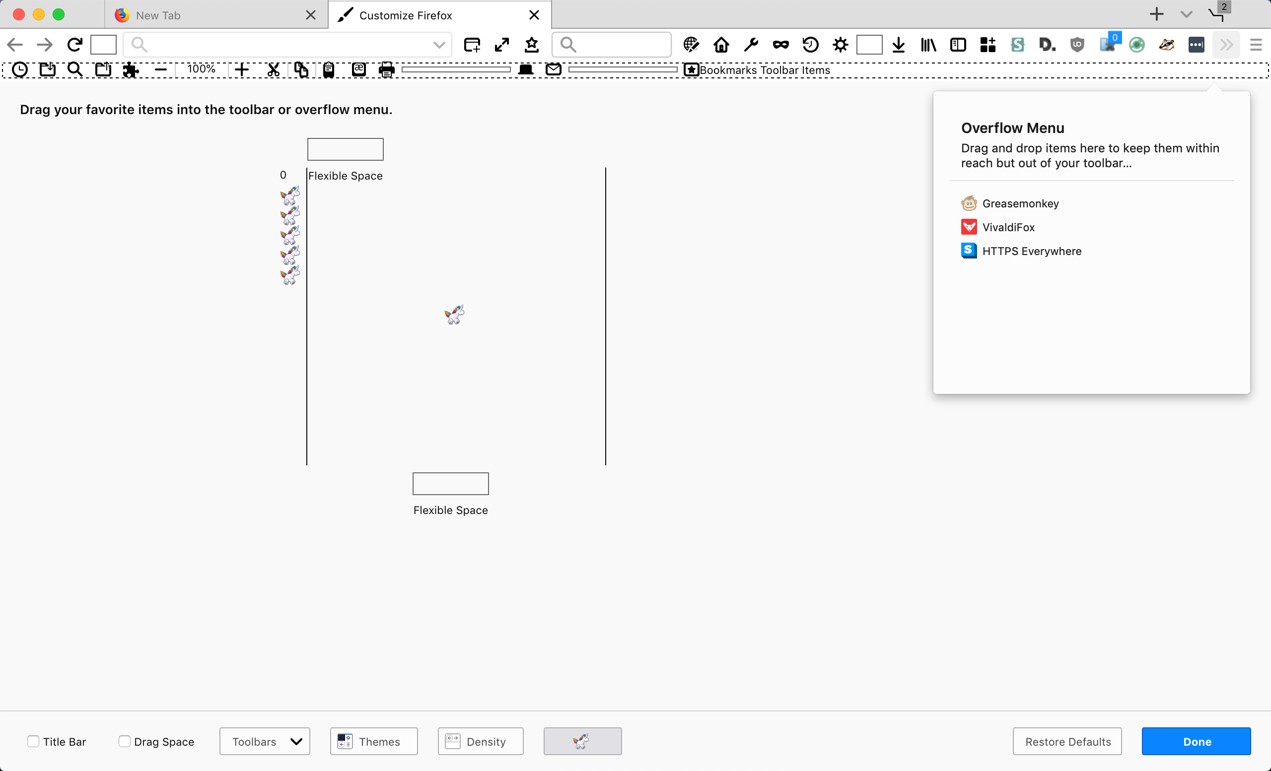Click the Email Link envelope icon
The width and height of the screenshot is (1271, 771).
pos(554,69)
